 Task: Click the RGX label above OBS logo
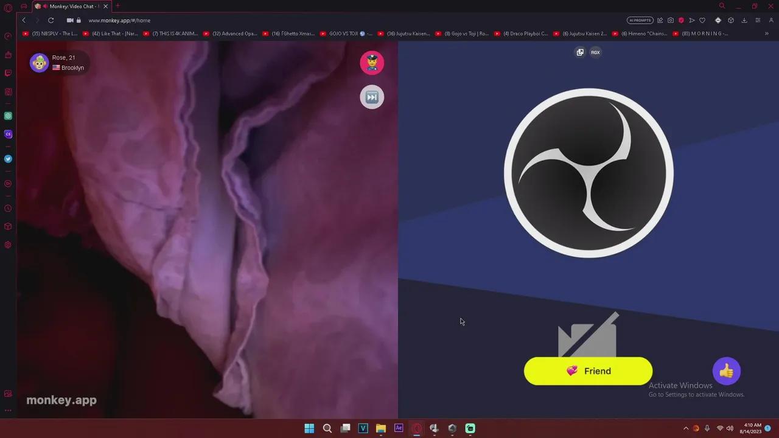point(595,52)
